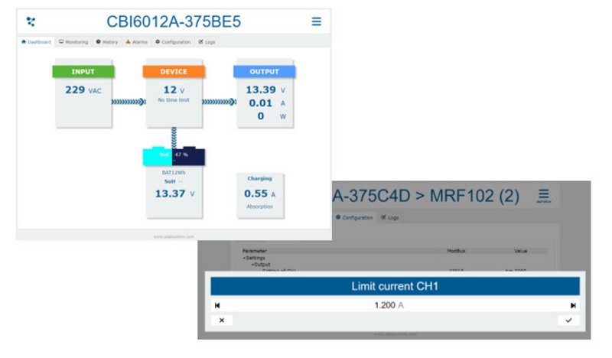
Task: Select the charging current 0.55 A
Action: point(260,194)
